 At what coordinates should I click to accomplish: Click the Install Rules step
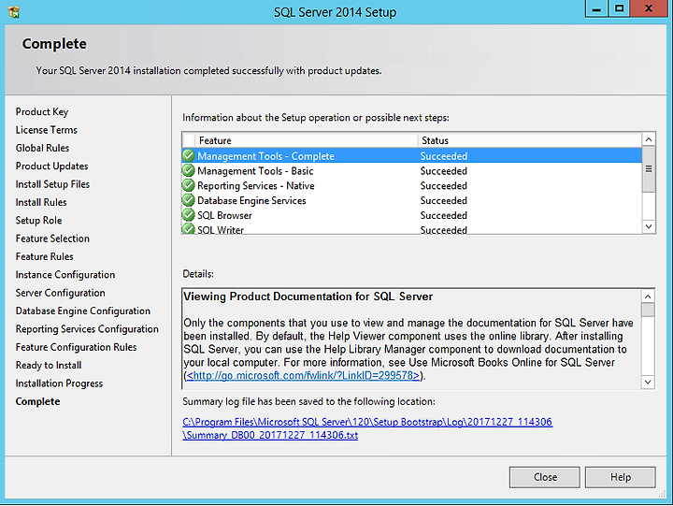[x=41, y=202]
